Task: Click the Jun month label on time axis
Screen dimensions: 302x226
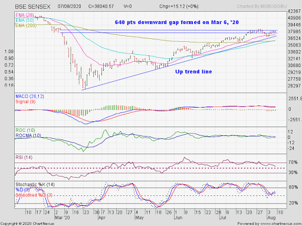Action: coord(178,218)
